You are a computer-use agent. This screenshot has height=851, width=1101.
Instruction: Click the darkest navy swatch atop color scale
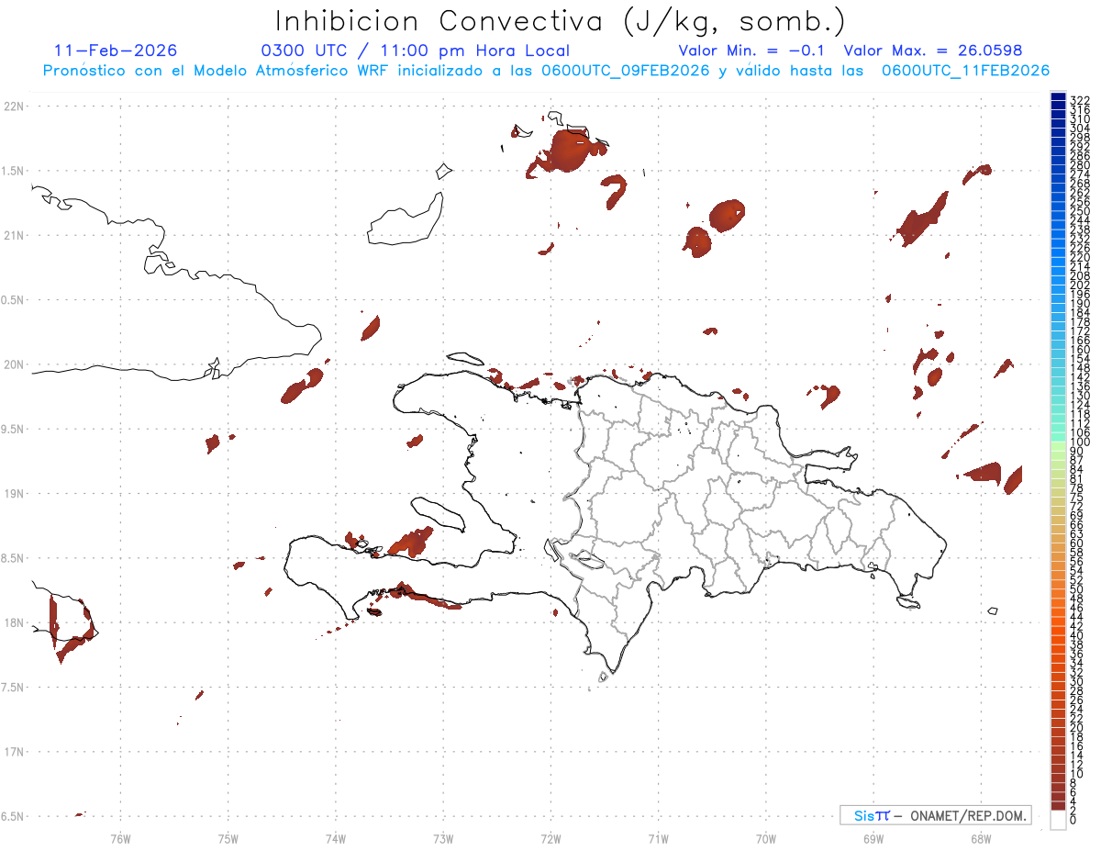[1058, 96]
